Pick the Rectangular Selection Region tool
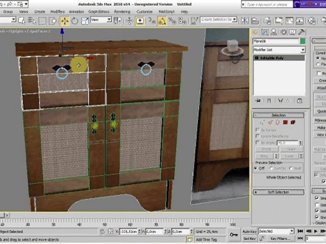This screenshot has height=244, width=326. click(42, 21)
